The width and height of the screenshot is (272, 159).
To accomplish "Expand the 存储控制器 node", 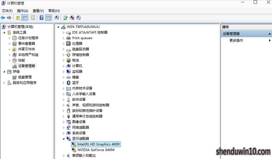I will [64, 55].
